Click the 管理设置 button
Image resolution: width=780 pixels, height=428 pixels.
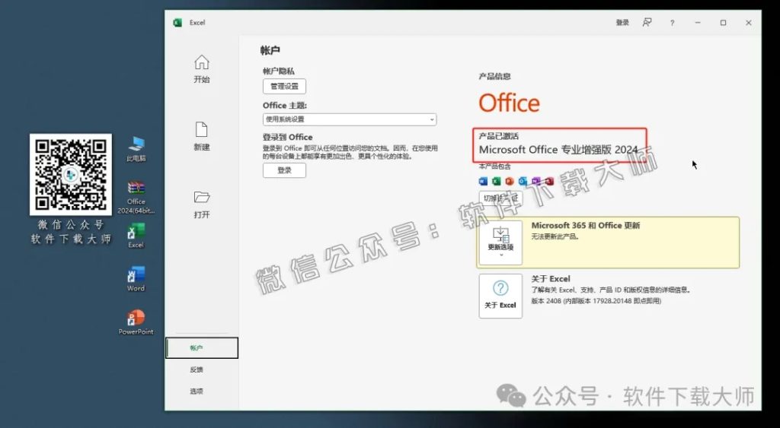[x=285, y=87]
